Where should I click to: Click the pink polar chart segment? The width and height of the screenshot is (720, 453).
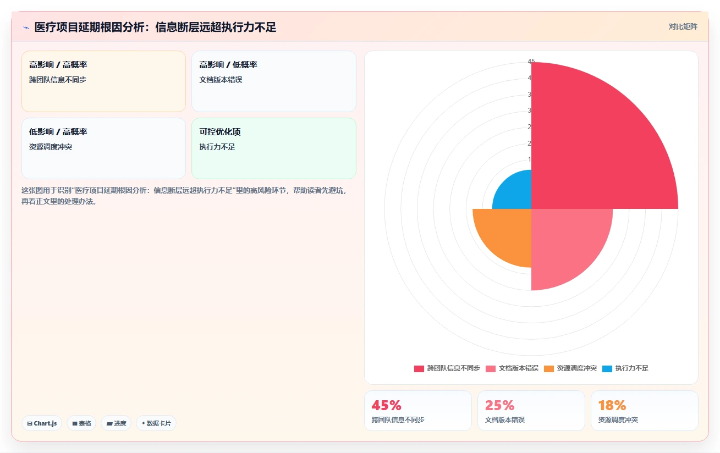pos(564,241)
